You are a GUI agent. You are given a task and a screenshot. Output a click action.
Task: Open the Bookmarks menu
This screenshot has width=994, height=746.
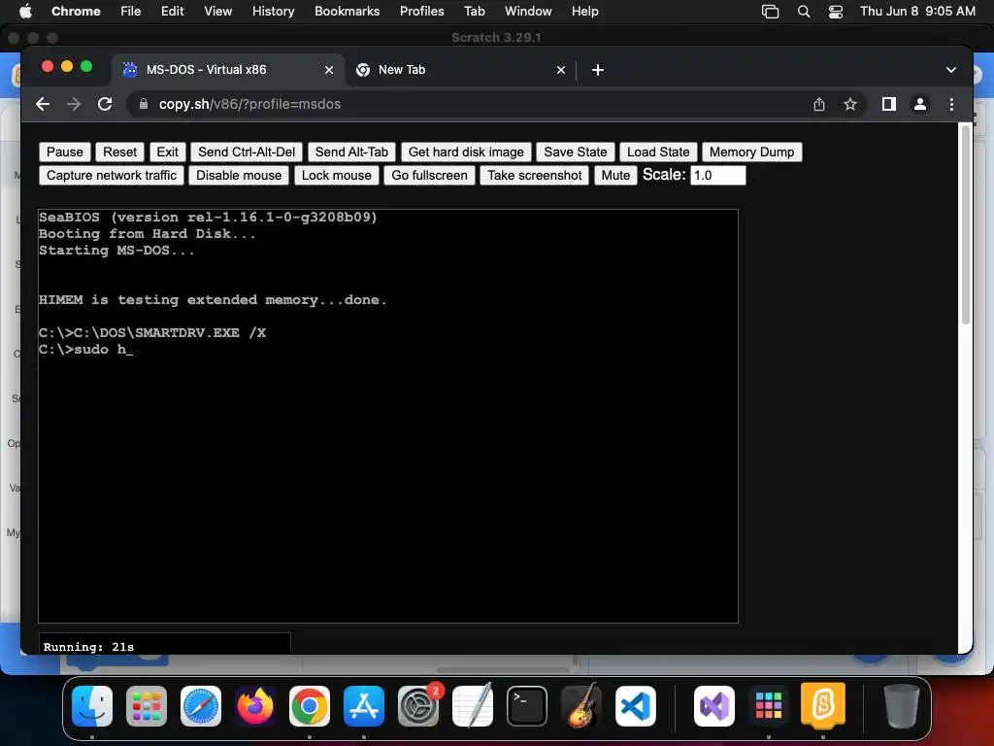(x=347, y=12)
